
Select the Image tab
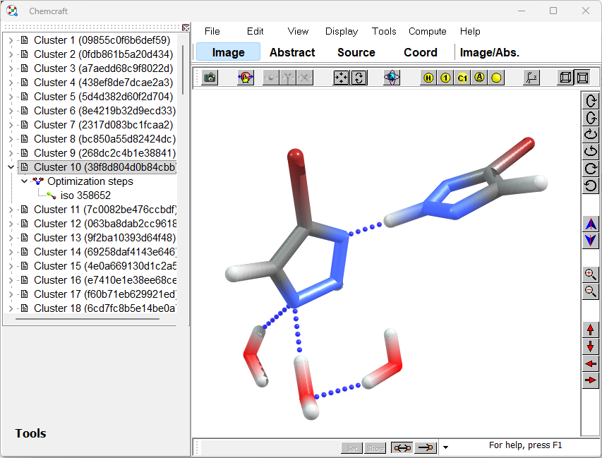(229, 52)
